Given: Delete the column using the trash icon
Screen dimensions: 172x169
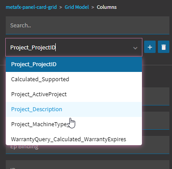Looking at the screenshot, I should tap(164, 47).
